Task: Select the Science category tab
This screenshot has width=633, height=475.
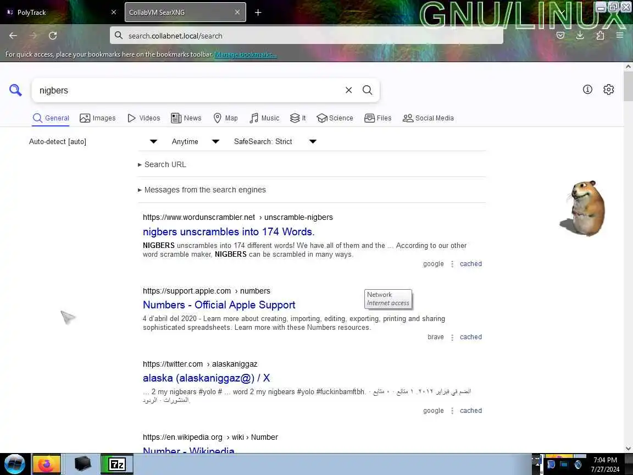Action: point(335,118)
